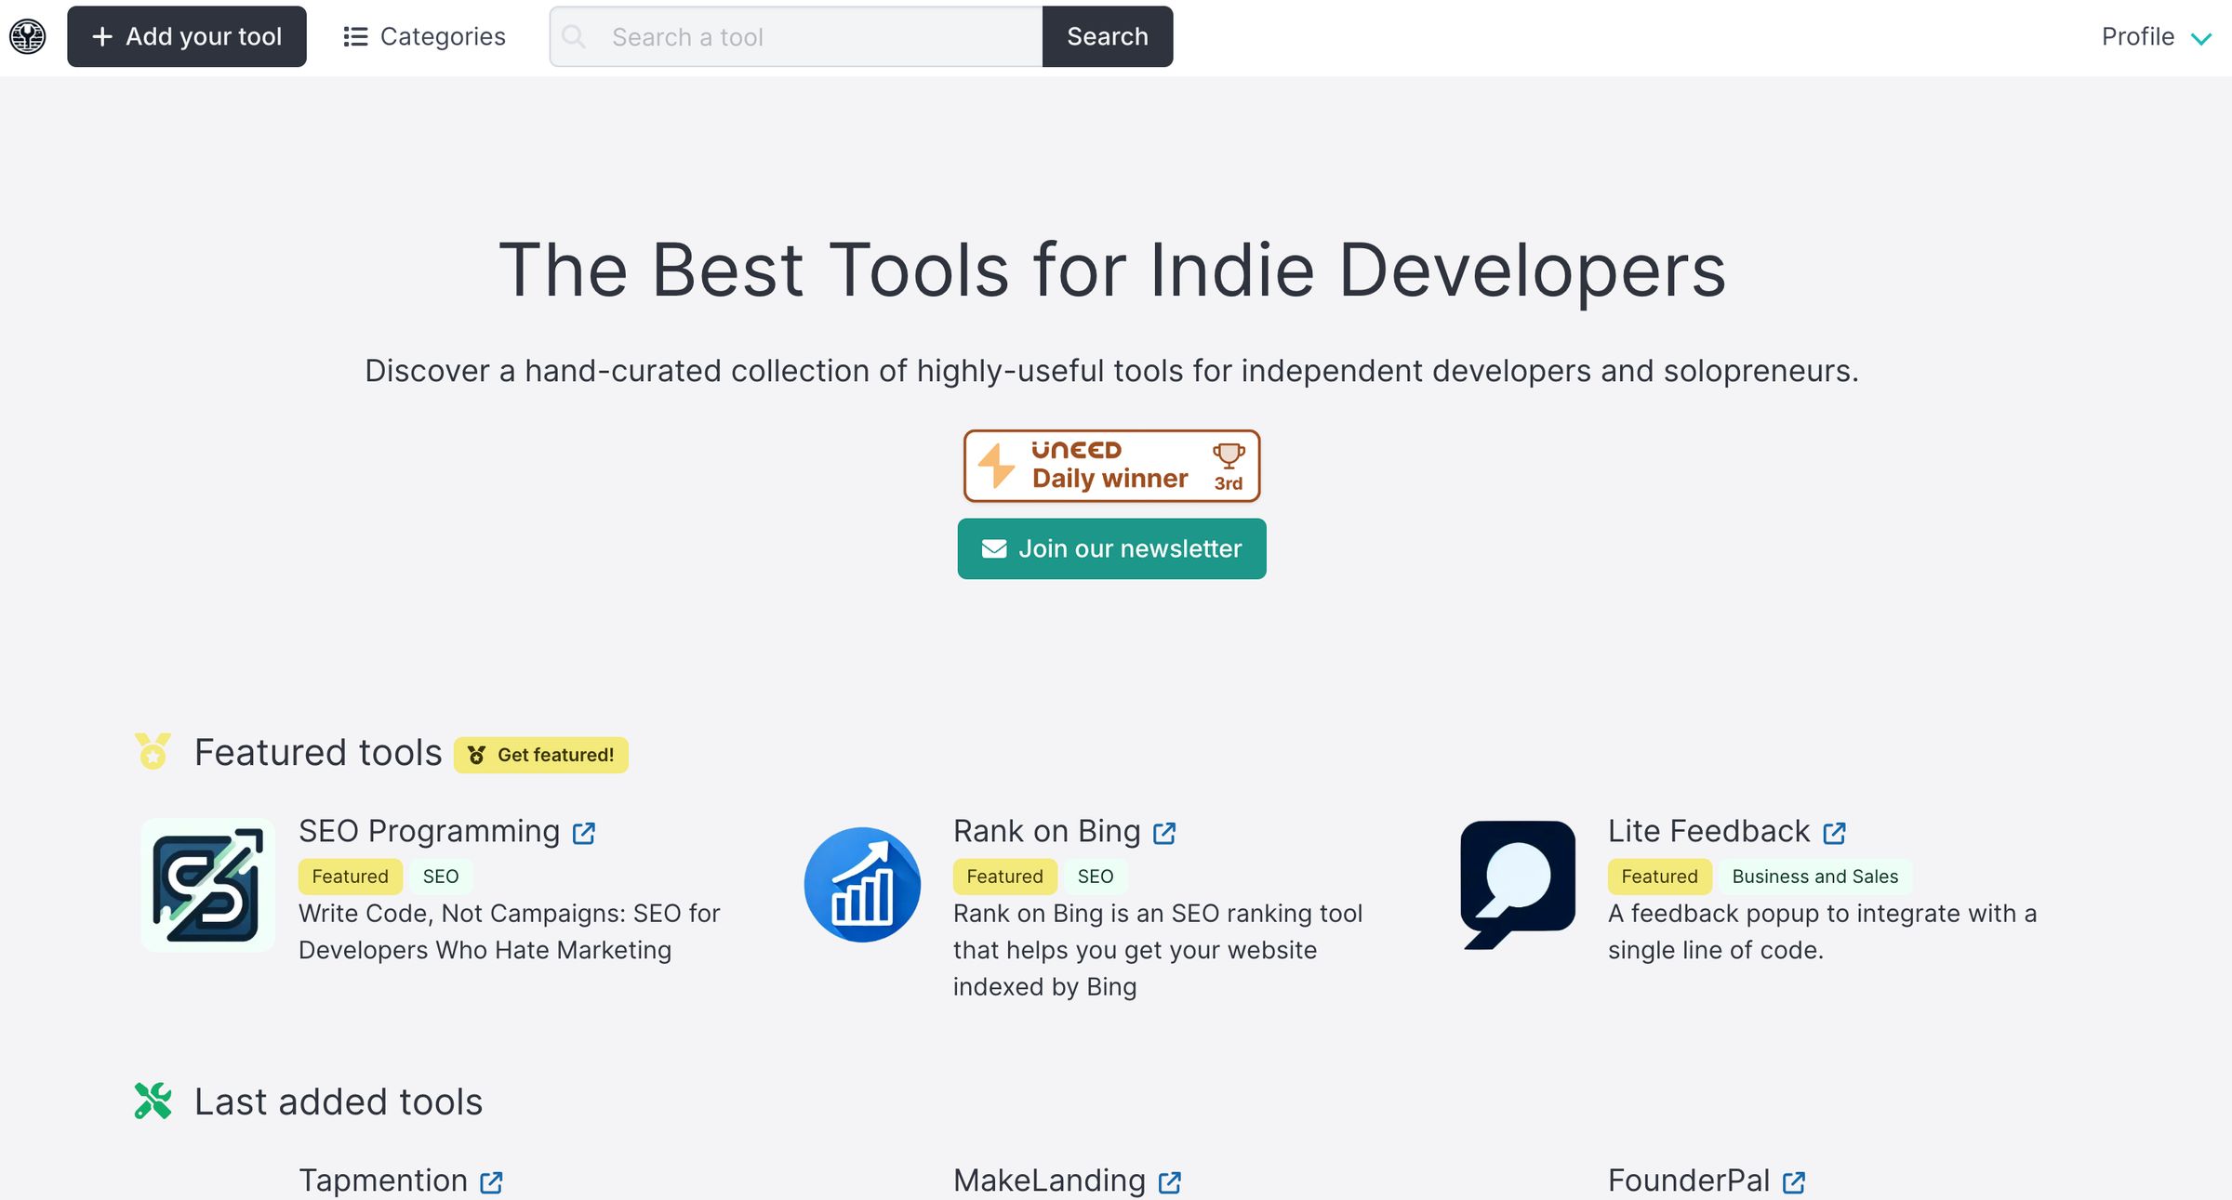Open Lite Feedback via its external link icon

click(1833, 833)
